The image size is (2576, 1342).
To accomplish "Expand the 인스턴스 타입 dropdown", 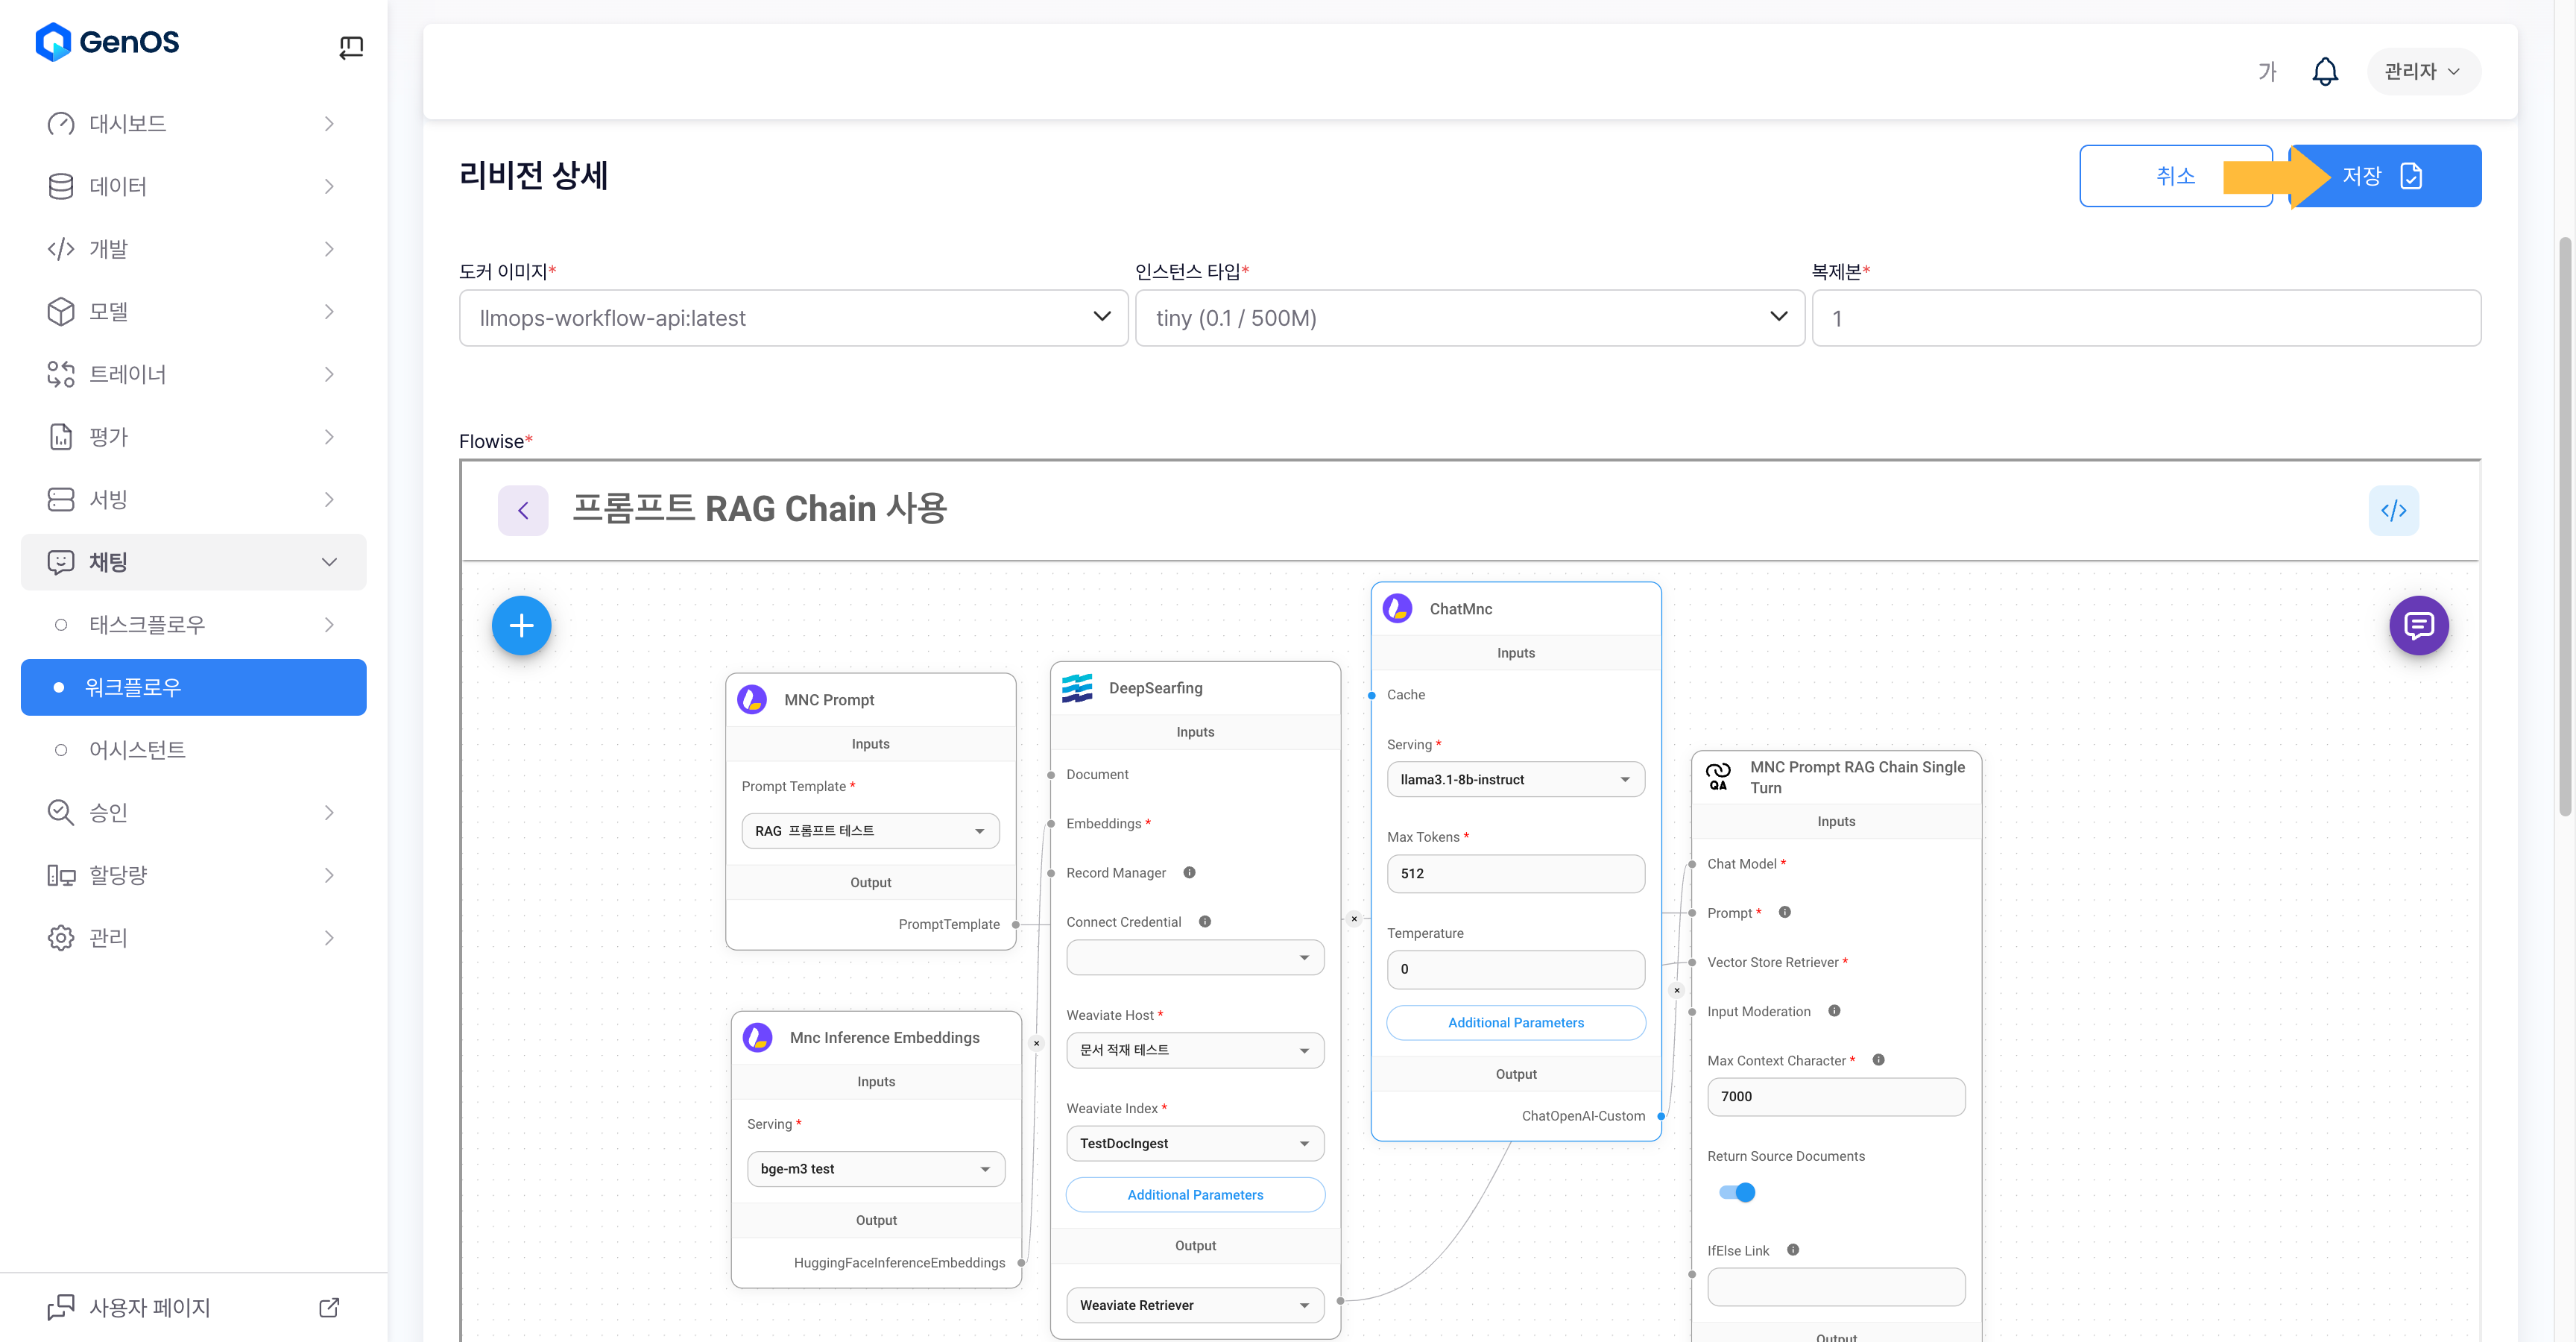I will (x=1469, y=318).
